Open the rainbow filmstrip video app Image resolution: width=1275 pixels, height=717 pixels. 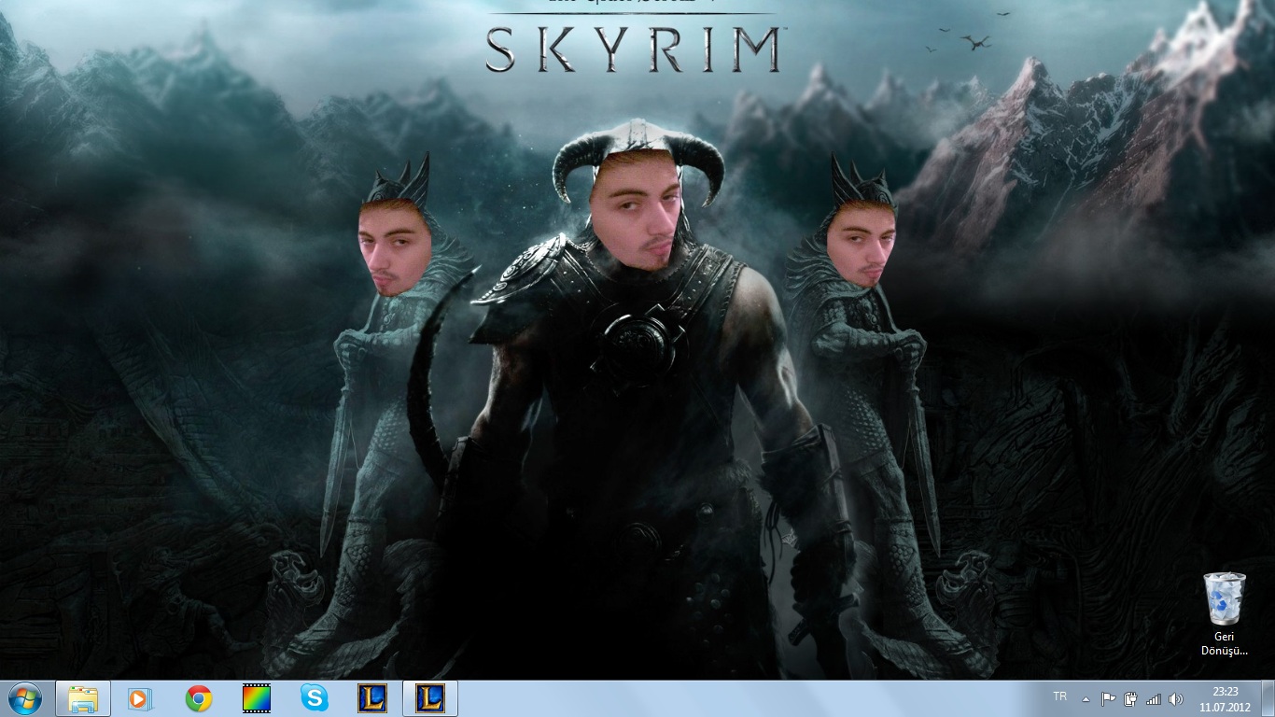[256, 698]
